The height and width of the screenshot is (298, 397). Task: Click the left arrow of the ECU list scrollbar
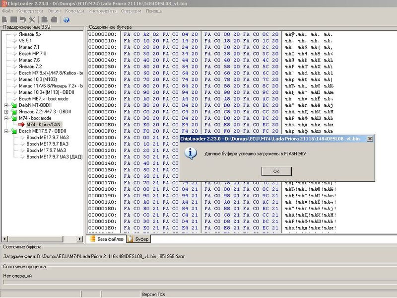[x=5, y=239]
